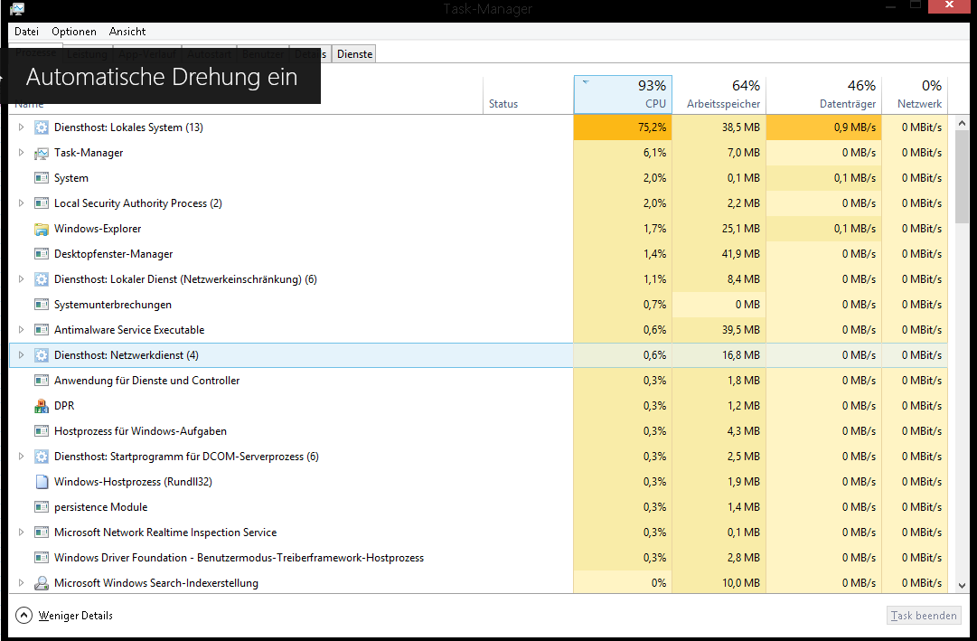Click the 10,0 MB memory value
The height and width of the screenshot is (641, 977).
coord(741,583)
